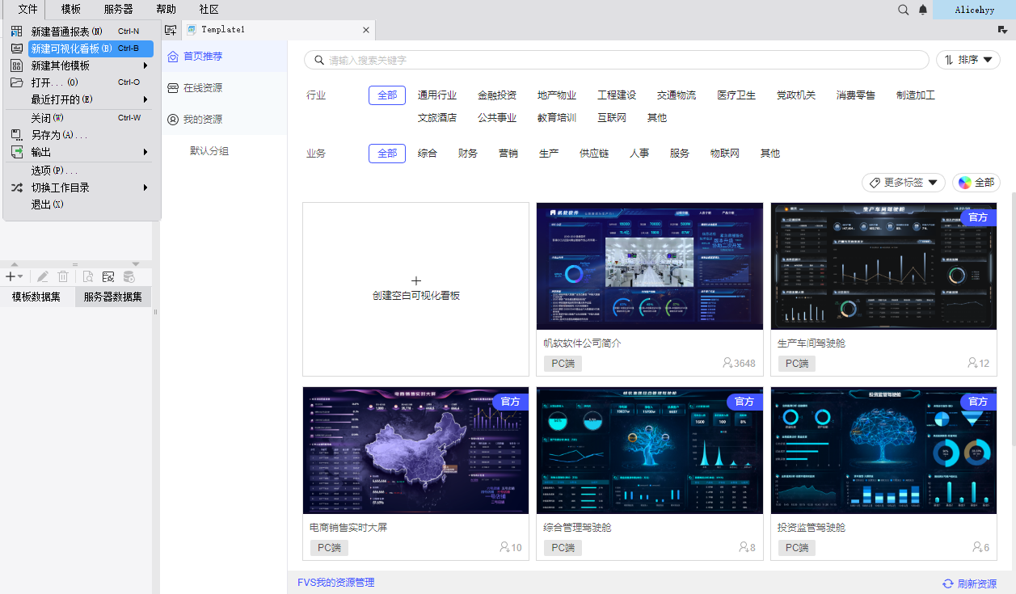Switch to 服务器数据集 tab

[113, 297]
